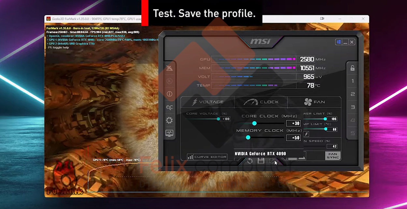
Task: Click the Core Clock slider handle
Action: pyautogui.click(x=254, y=123)
